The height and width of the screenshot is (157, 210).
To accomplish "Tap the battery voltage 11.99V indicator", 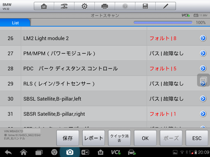I will pos(200,15).
